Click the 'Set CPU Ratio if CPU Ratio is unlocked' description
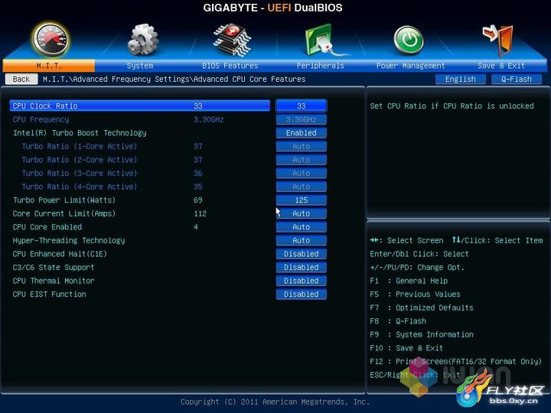Image resolution: width=551 pixels, height=413 pixels. tap(452, 106)
